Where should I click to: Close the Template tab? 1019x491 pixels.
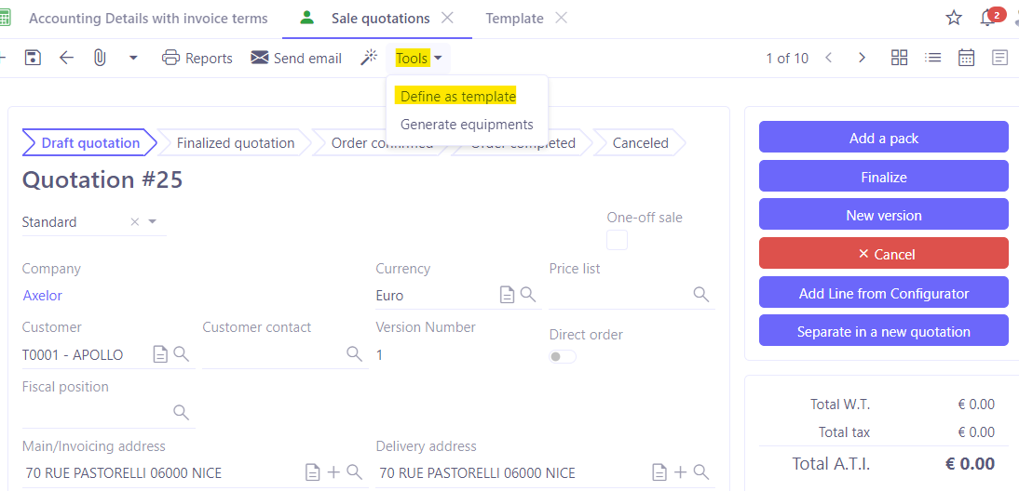pyautogui.click(x=562, y=19)
